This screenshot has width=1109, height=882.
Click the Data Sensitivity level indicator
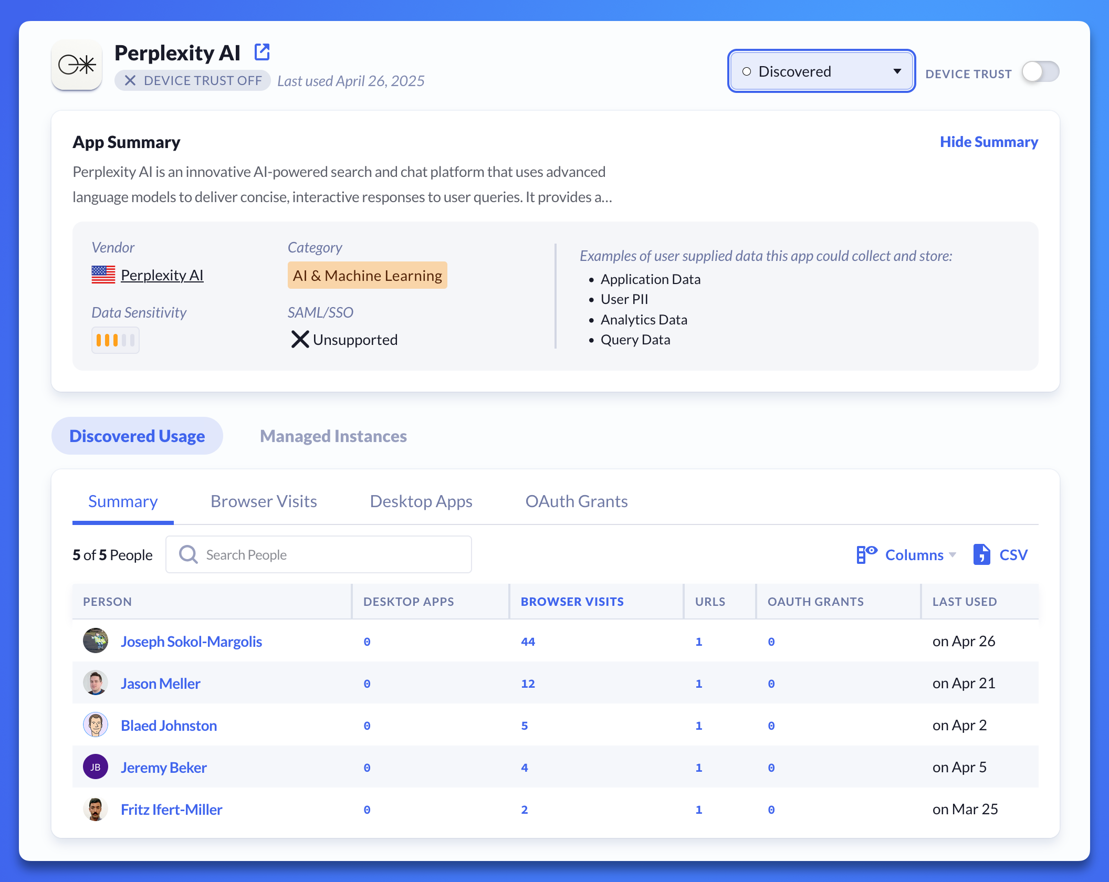click(115, 340)
